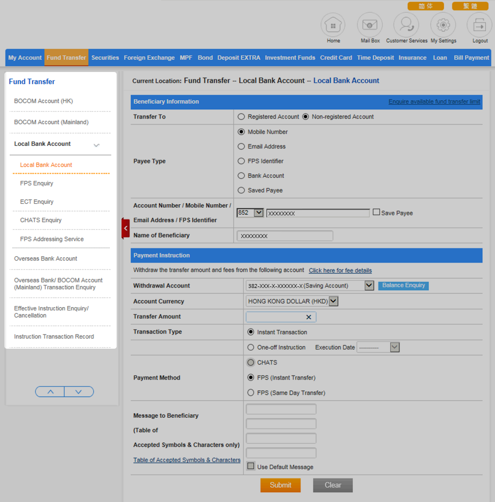Open the Bill Payment tab

[471, 58]
